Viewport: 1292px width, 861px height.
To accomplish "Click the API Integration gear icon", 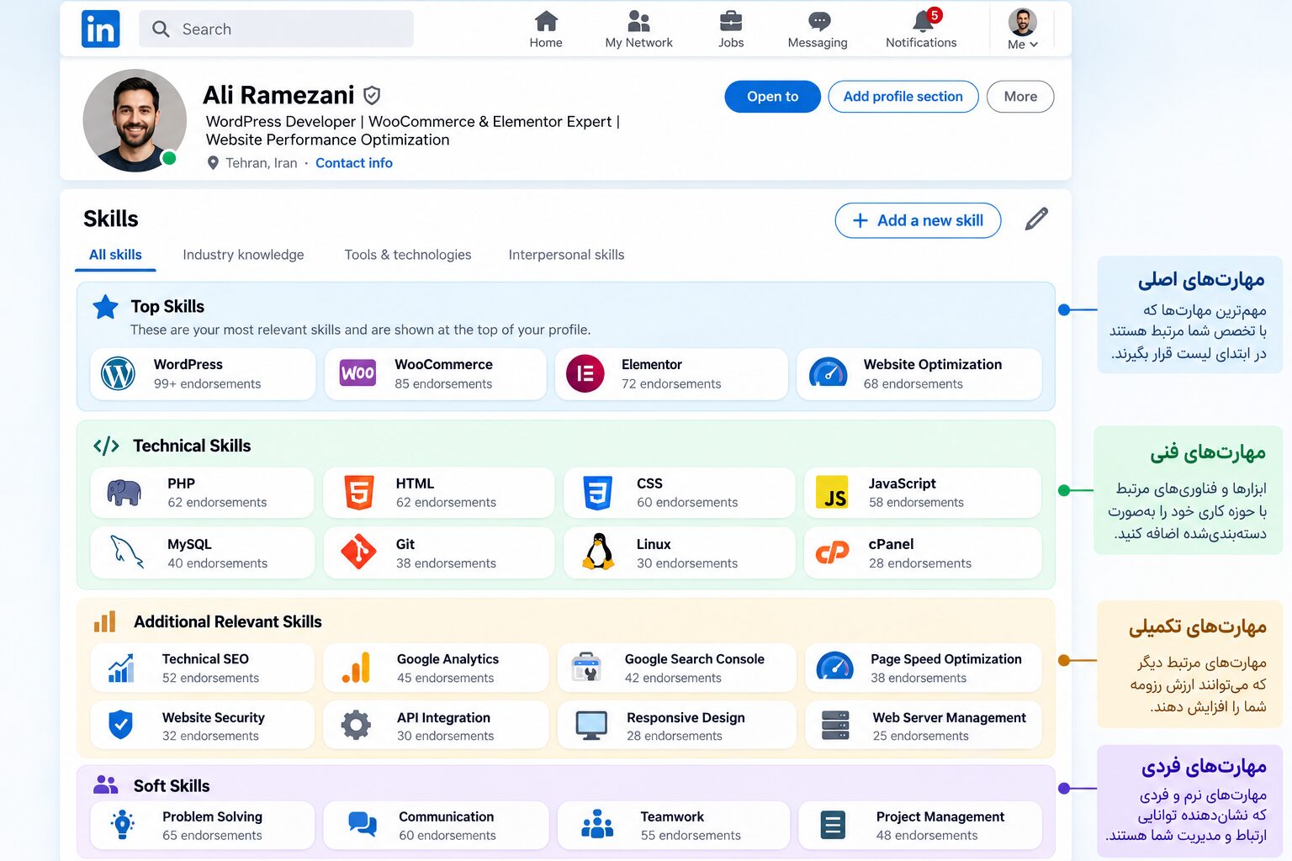I will (x=356, y=725).
